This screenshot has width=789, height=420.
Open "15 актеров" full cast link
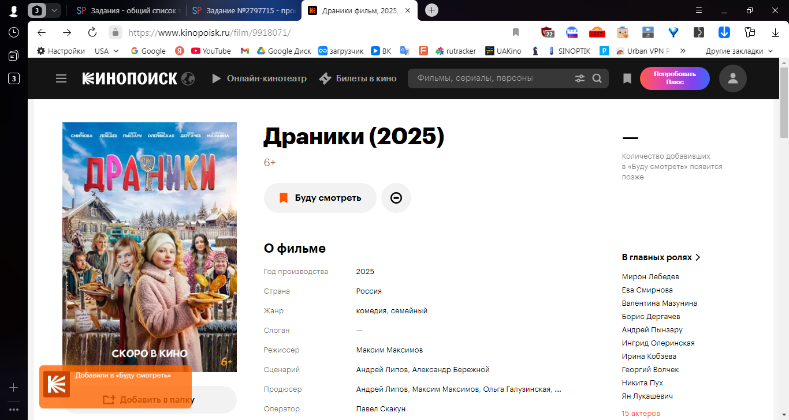pos(641,413)
